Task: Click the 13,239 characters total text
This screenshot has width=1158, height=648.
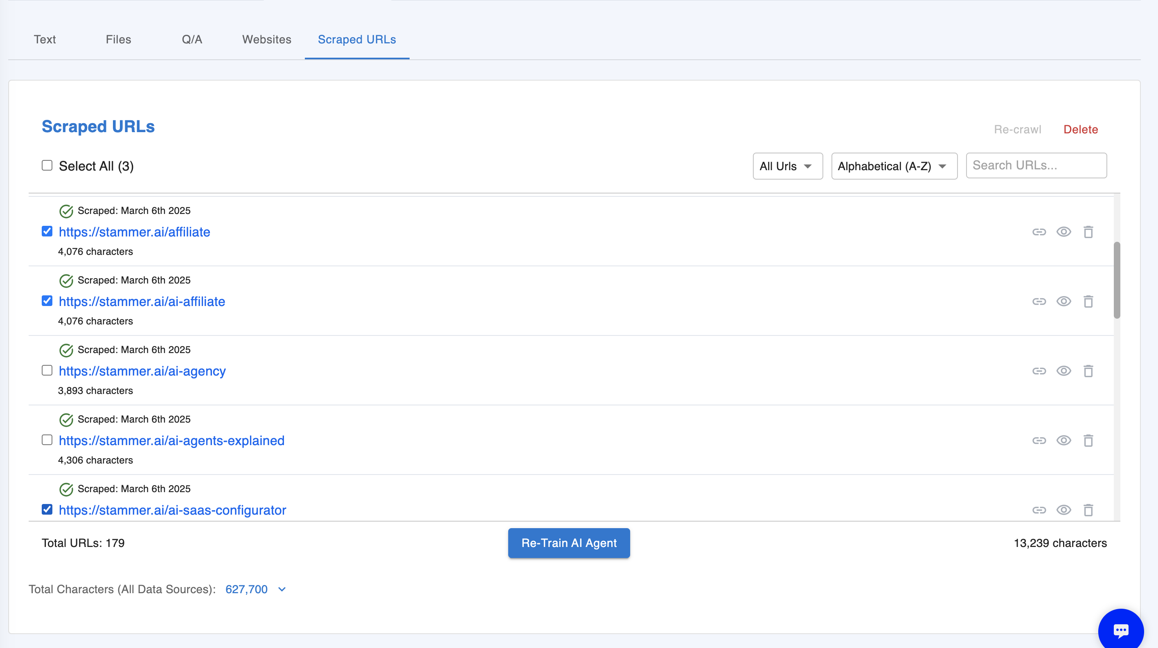Action: click(1060, 543)
